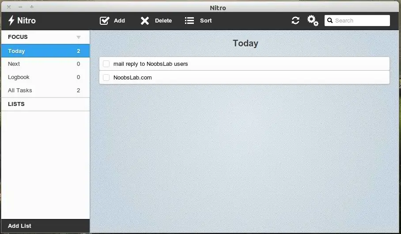
Task: Click the sync refresh arrows icon
Action: [295, 20]
